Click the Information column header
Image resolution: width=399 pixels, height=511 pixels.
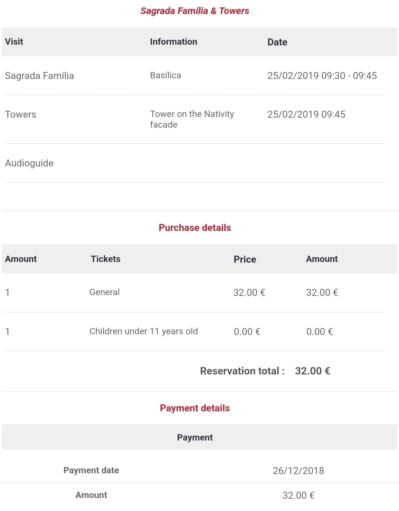pyautogui.click(x=173, y=42)
